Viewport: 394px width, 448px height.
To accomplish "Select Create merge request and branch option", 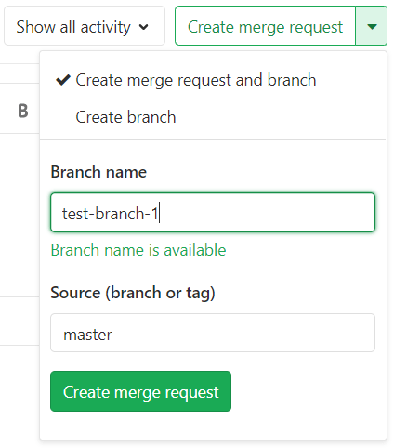I will click(x=196, y=80).
